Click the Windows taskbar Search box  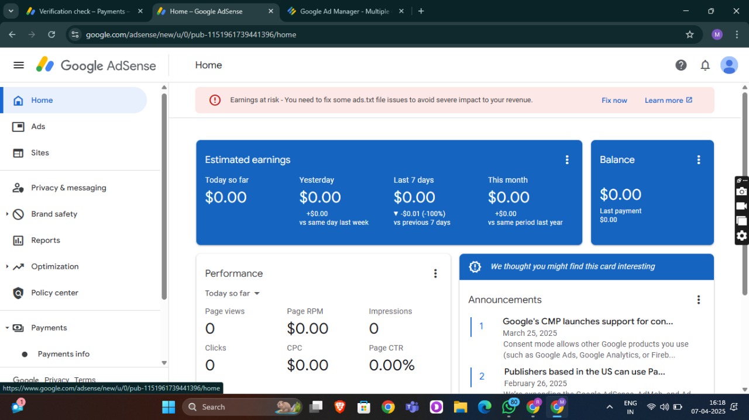[242, 407]
